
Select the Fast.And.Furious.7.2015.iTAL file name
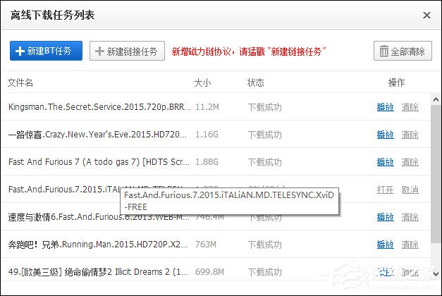(64, 190)
